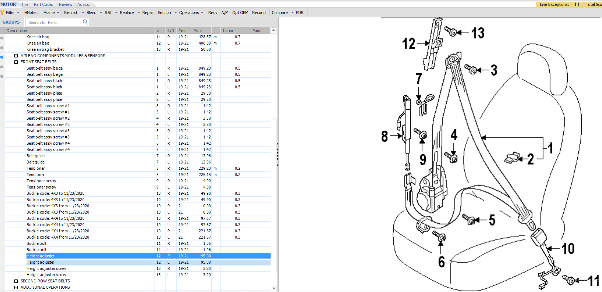The image size is (602, 292).
Task: Select Tensioner row priced 229.23
Action: [138, 168]
